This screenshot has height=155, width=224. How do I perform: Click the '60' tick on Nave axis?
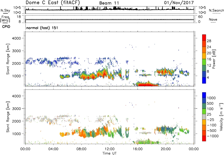click(x=200, y=17)
